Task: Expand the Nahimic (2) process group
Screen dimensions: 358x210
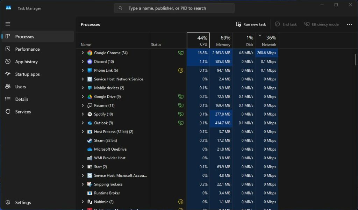Action: pyautogui.click(x=83, y=202)
